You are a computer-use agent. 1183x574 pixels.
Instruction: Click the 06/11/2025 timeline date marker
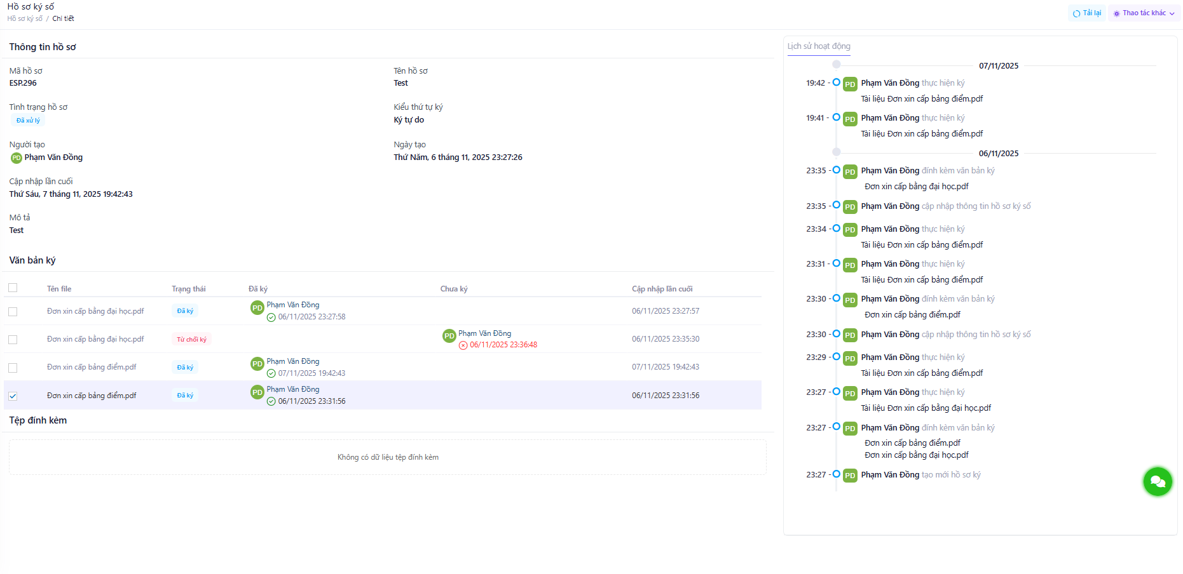837,152
